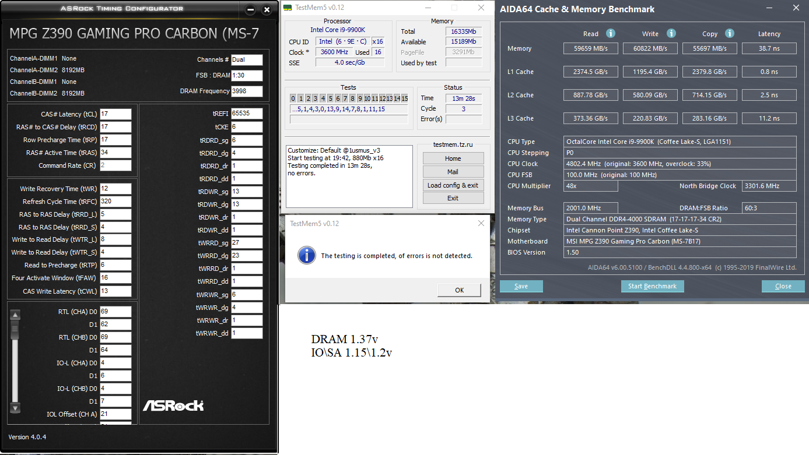Click the RAS# Active Time (tRAS) field

coord(115,153)
